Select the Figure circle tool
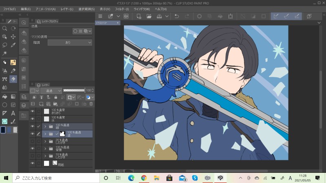 point(4,105)
